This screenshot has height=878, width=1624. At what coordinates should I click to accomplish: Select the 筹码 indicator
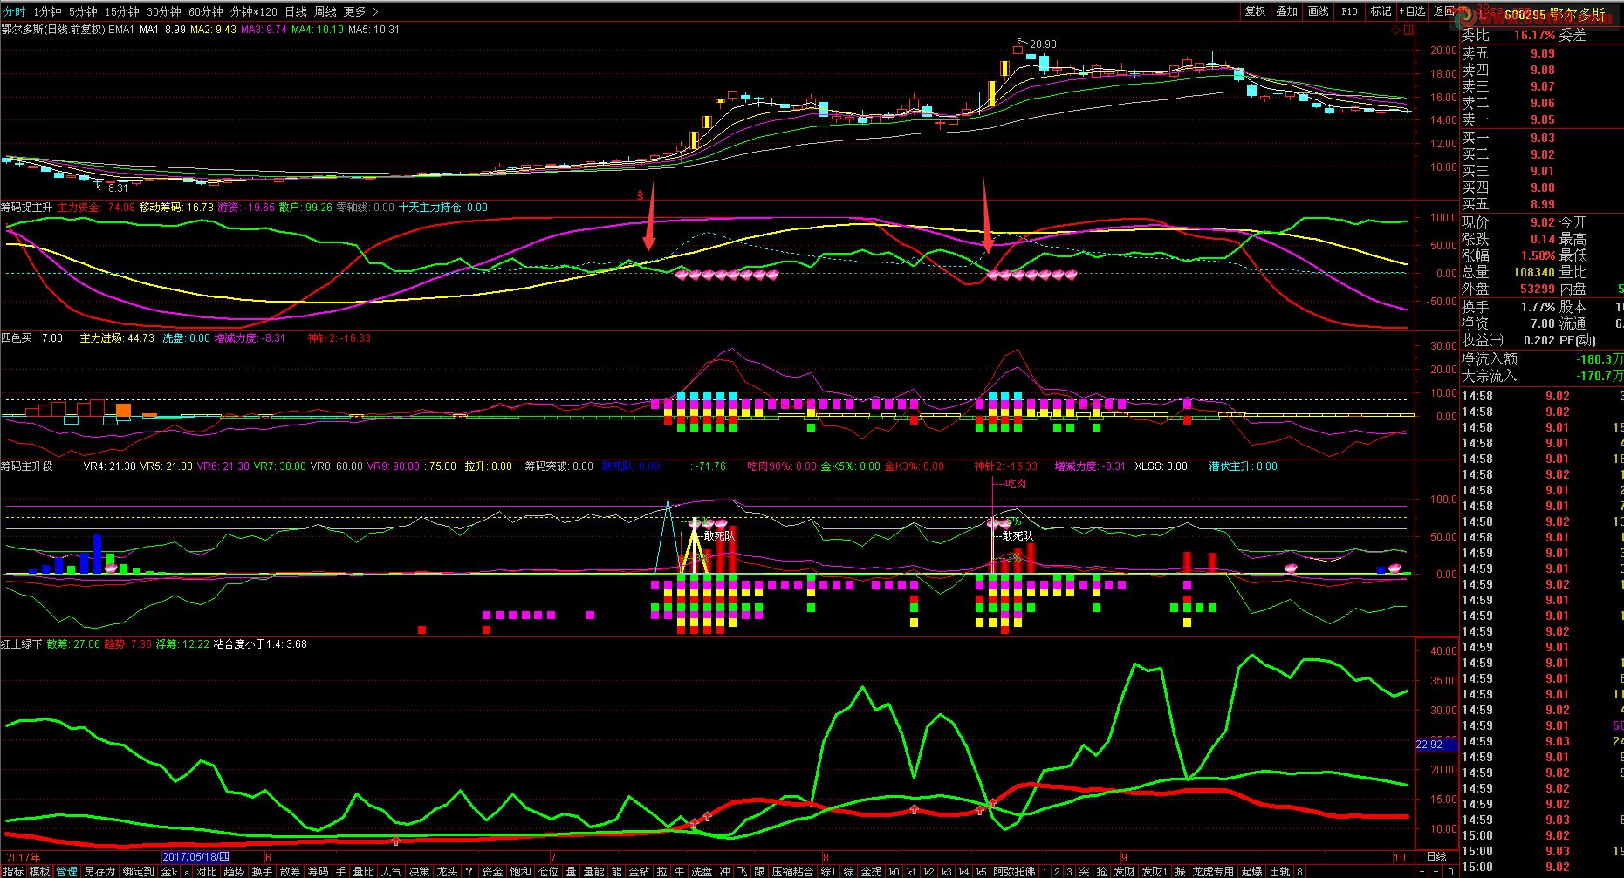pos(318,871)
